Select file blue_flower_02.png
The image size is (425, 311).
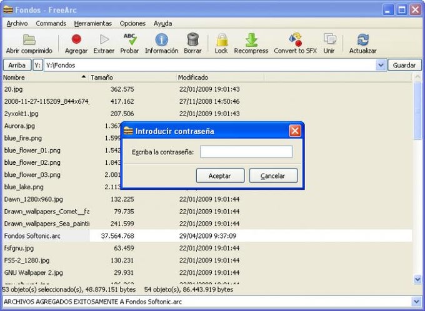pos(32,162)
